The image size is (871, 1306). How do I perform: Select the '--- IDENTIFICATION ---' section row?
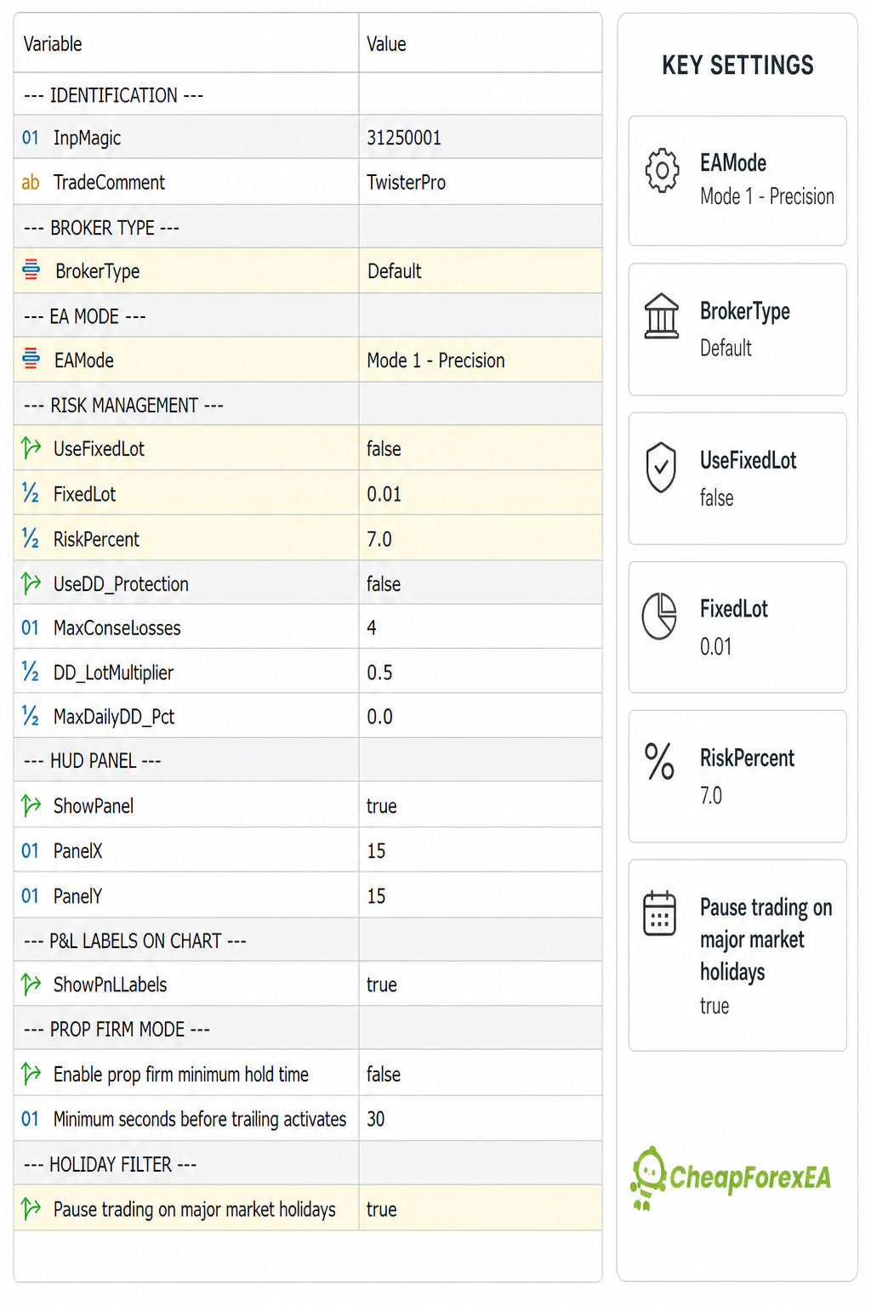[x=308, y=94]
